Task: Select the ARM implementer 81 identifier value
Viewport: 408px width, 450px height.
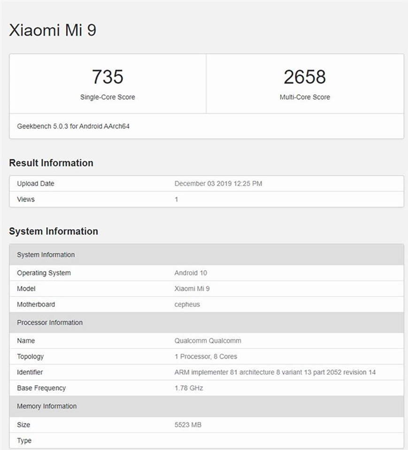Action: pos(275,372)
